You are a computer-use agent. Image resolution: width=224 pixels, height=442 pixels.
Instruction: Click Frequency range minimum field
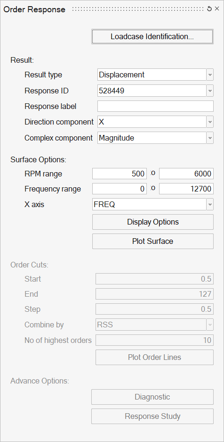point(120,189)
